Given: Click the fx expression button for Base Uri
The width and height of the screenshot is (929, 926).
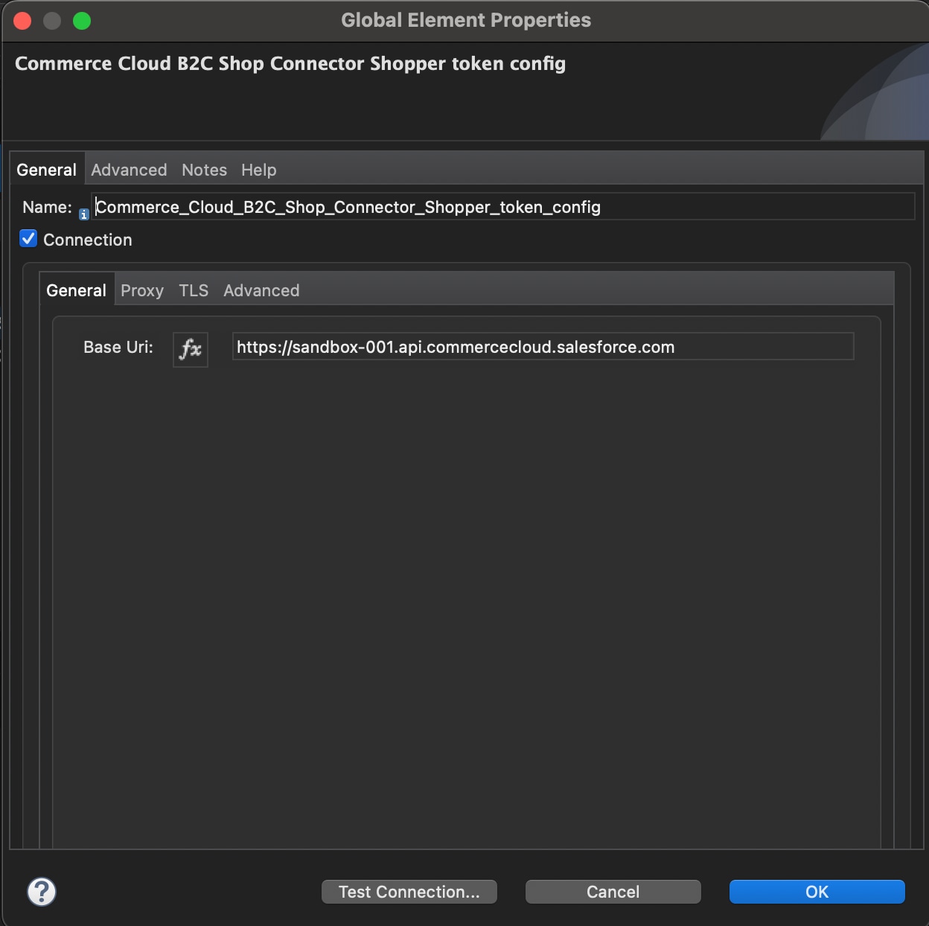Looking at the screenshot, I should coord(191,349).
